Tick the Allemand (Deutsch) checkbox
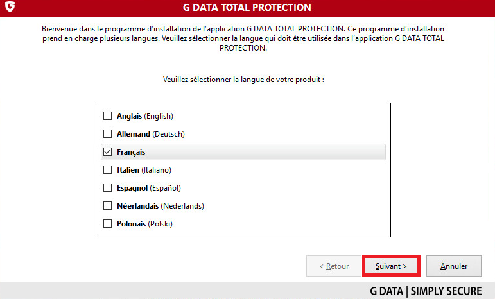Viewport: 495px width, 299px height. pos(108,133)
